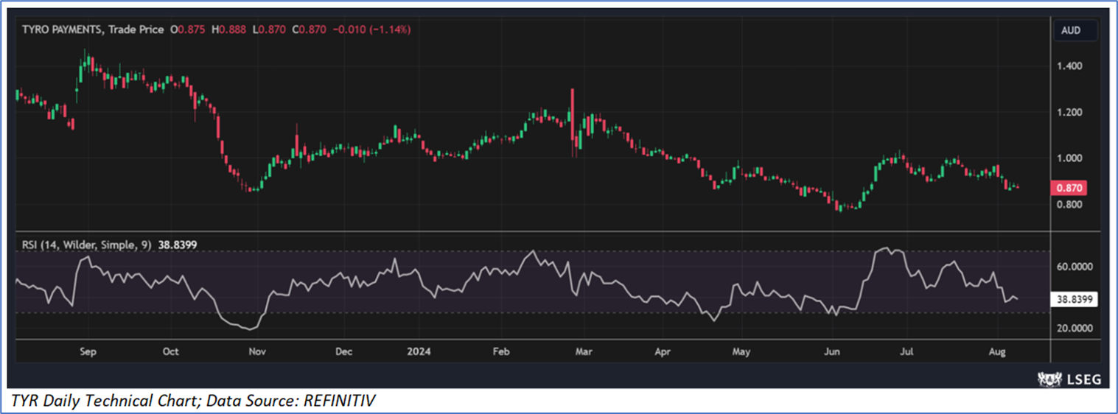Click the red 0.870 current price tag
The width and height of the screenshot is (1118, 414).
click(1070, 189)
